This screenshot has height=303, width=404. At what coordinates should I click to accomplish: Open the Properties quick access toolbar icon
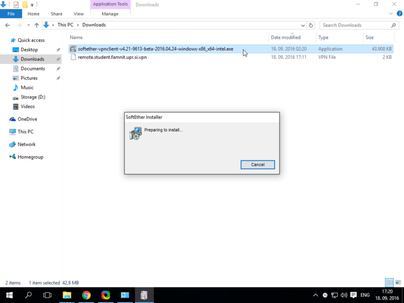[x=16, y=4]
